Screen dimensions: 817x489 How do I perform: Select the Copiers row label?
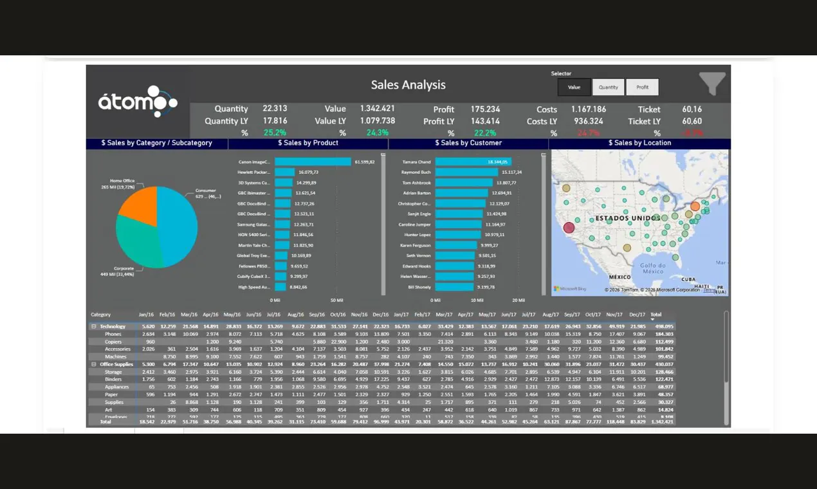pos(113,342)
